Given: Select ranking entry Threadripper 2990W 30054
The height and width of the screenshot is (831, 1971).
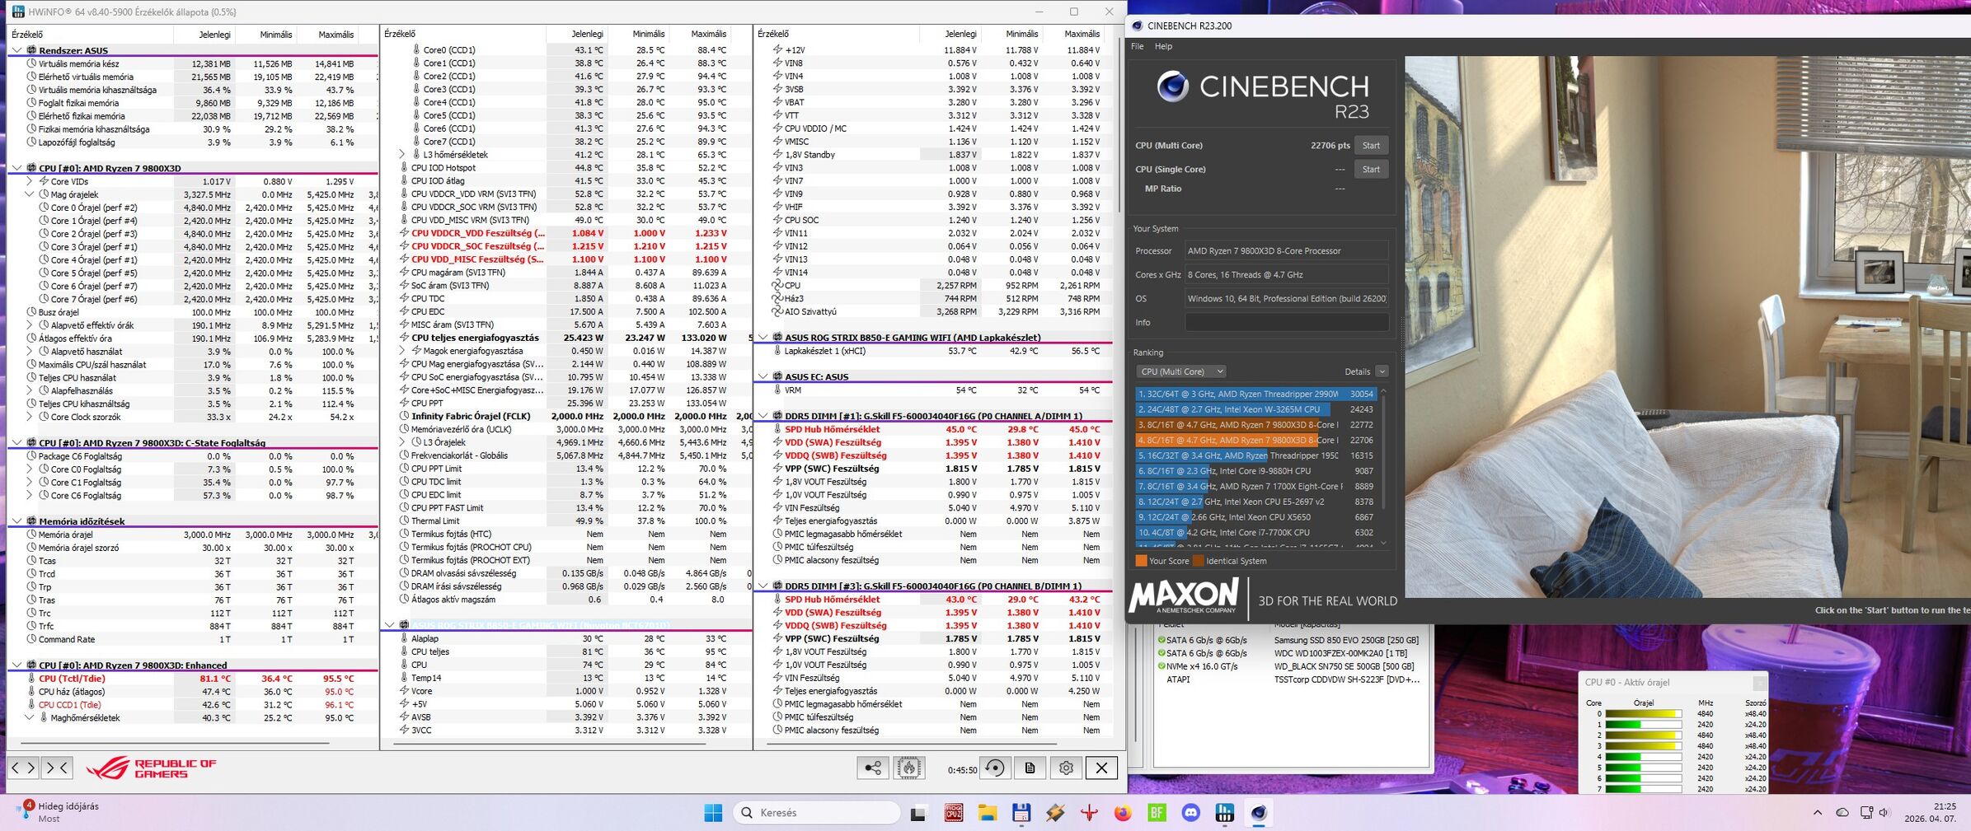Looking at the screenshot, I should click(1255, 394).
